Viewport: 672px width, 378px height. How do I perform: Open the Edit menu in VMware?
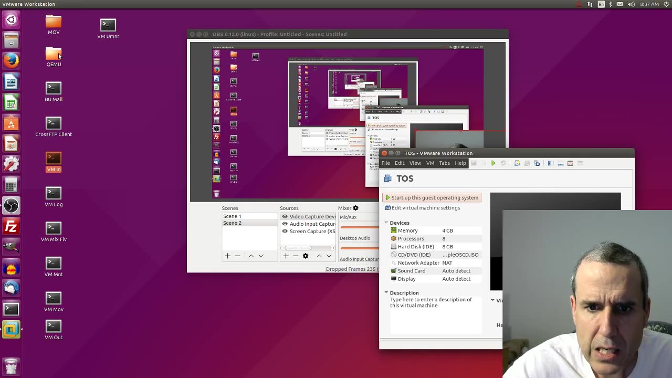click(400, 163)
